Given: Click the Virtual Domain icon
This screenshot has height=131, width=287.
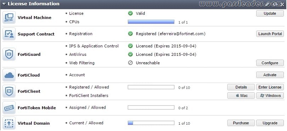Looking at the screenshot, I should pyautogui.click(x=9, y=123).
